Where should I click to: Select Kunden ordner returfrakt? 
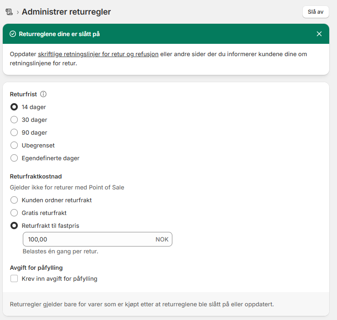pos(14,200)
